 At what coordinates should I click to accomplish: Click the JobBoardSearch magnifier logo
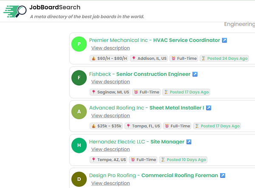click(x=15, y=11)
